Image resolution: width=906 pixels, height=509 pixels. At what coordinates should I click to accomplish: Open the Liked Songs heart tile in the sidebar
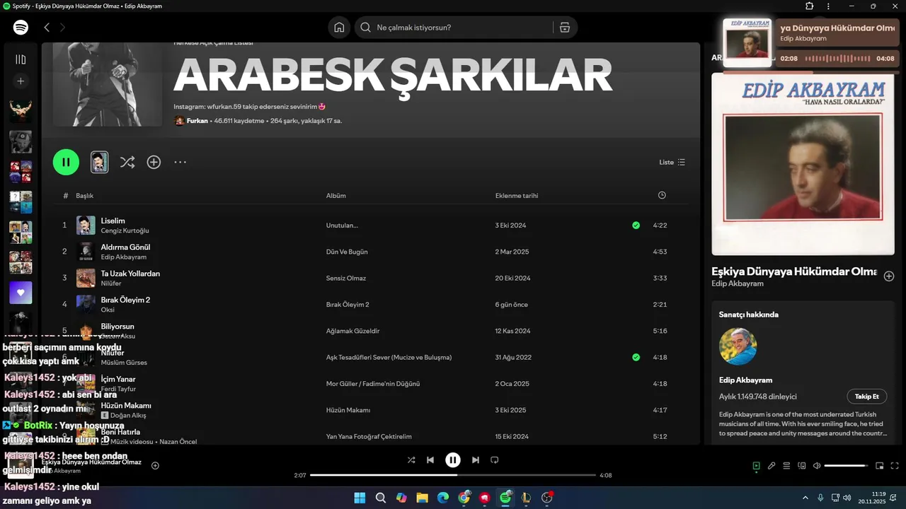pos(21,293)
